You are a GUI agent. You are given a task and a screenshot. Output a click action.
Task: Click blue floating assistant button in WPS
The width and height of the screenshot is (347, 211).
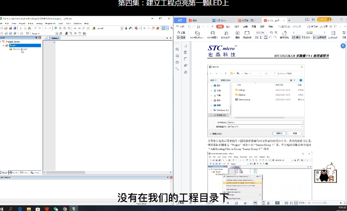[343, 46]
